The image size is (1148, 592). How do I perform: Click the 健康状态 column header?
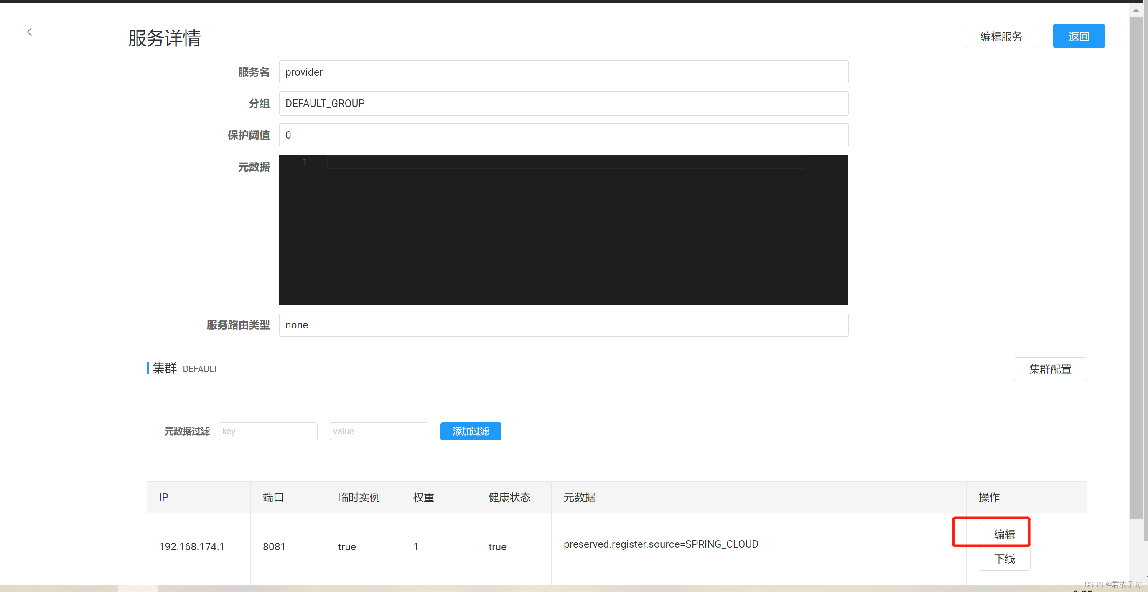coord(509,497)
